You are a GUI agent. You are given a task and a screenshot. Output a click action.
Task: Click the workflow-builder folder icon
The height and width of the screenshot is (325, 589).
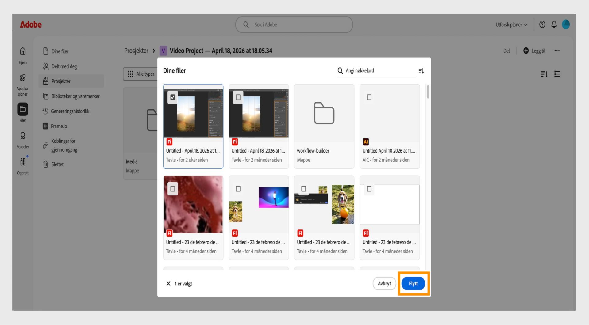324,113
